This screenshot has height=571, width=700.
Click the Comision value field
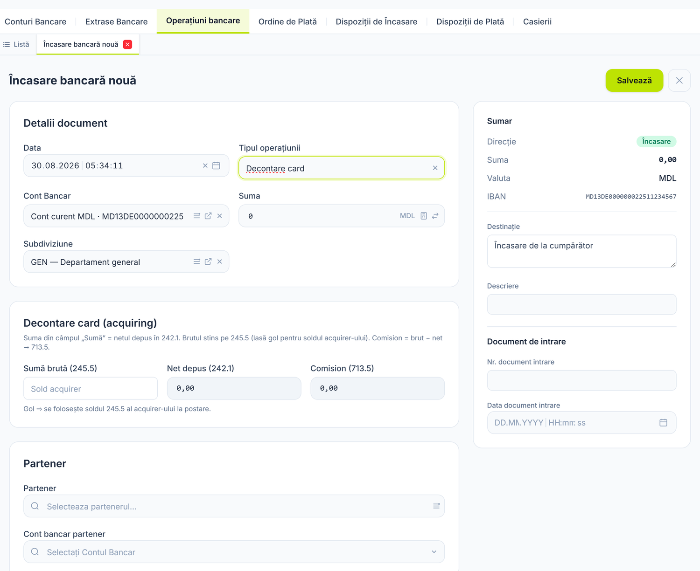pyautogui.click(x=378, y=388)
